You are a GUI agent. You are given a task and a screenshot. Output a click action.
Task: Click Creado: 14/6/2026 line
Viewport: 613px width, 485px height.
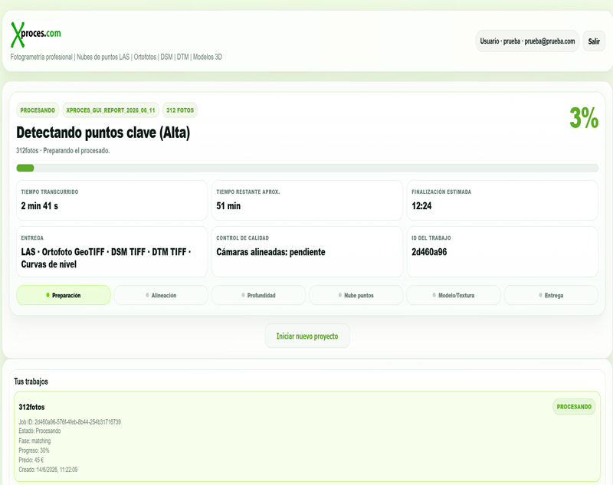pos(48,470)
